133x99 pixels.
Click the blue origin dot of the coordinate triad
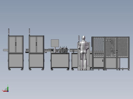(x=8, y=91)
